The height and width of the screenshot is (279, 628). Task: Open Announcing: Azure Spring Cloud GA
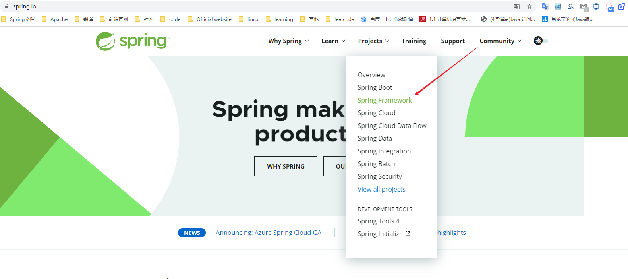(269, 232)
